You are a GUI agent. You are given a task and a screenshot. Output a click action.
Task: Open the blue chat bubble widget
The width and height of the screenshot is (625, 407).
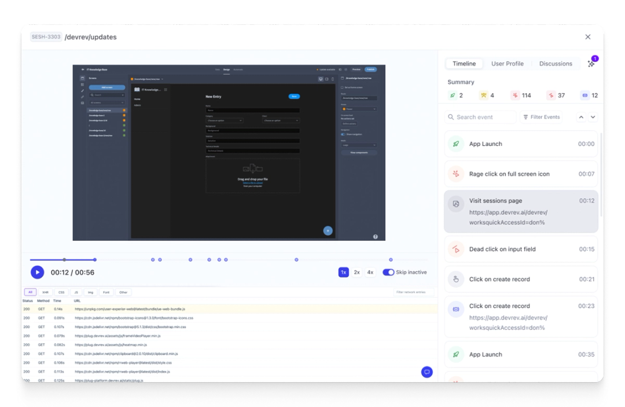click(427, 372)
